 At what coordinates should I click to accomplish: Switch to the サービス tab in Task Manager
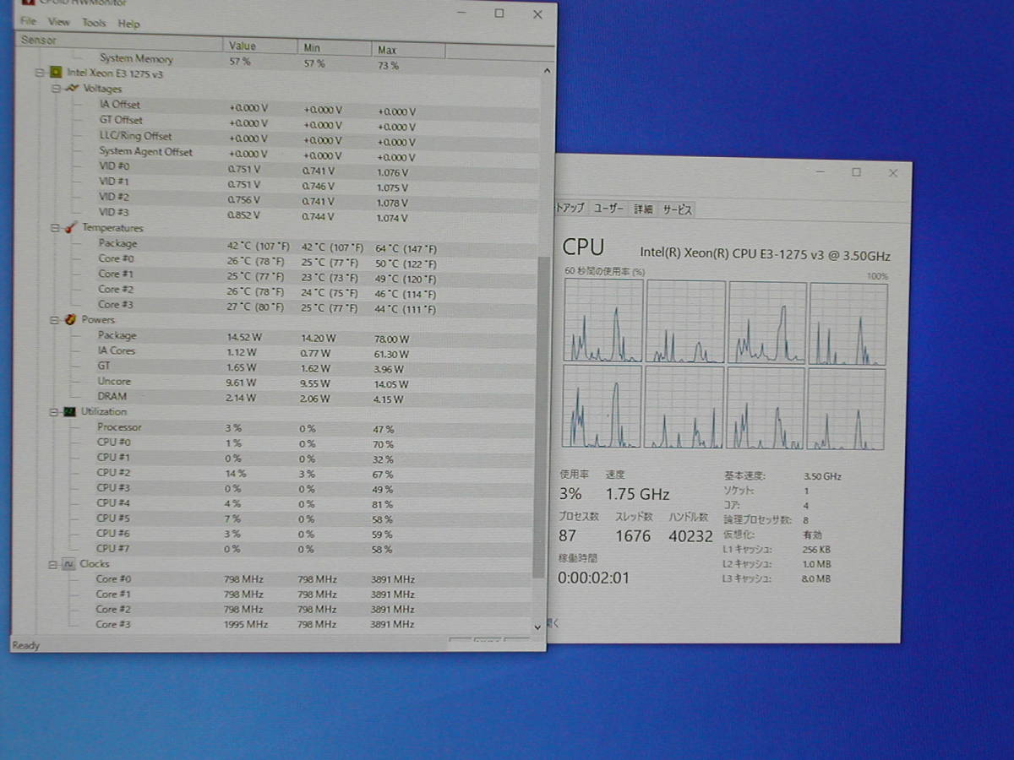click(677, 209)
